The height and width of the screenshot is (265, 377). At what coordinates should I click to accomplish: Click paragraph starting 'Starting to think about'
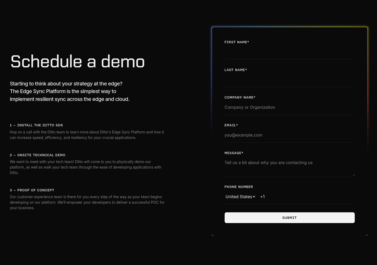(x=70, y=91)
